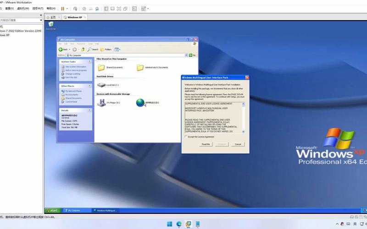The width and height of the screenshot is (367, 229).
Task: Click Cancel in Multilingual User Interface dialog
Action: point(238,144)
